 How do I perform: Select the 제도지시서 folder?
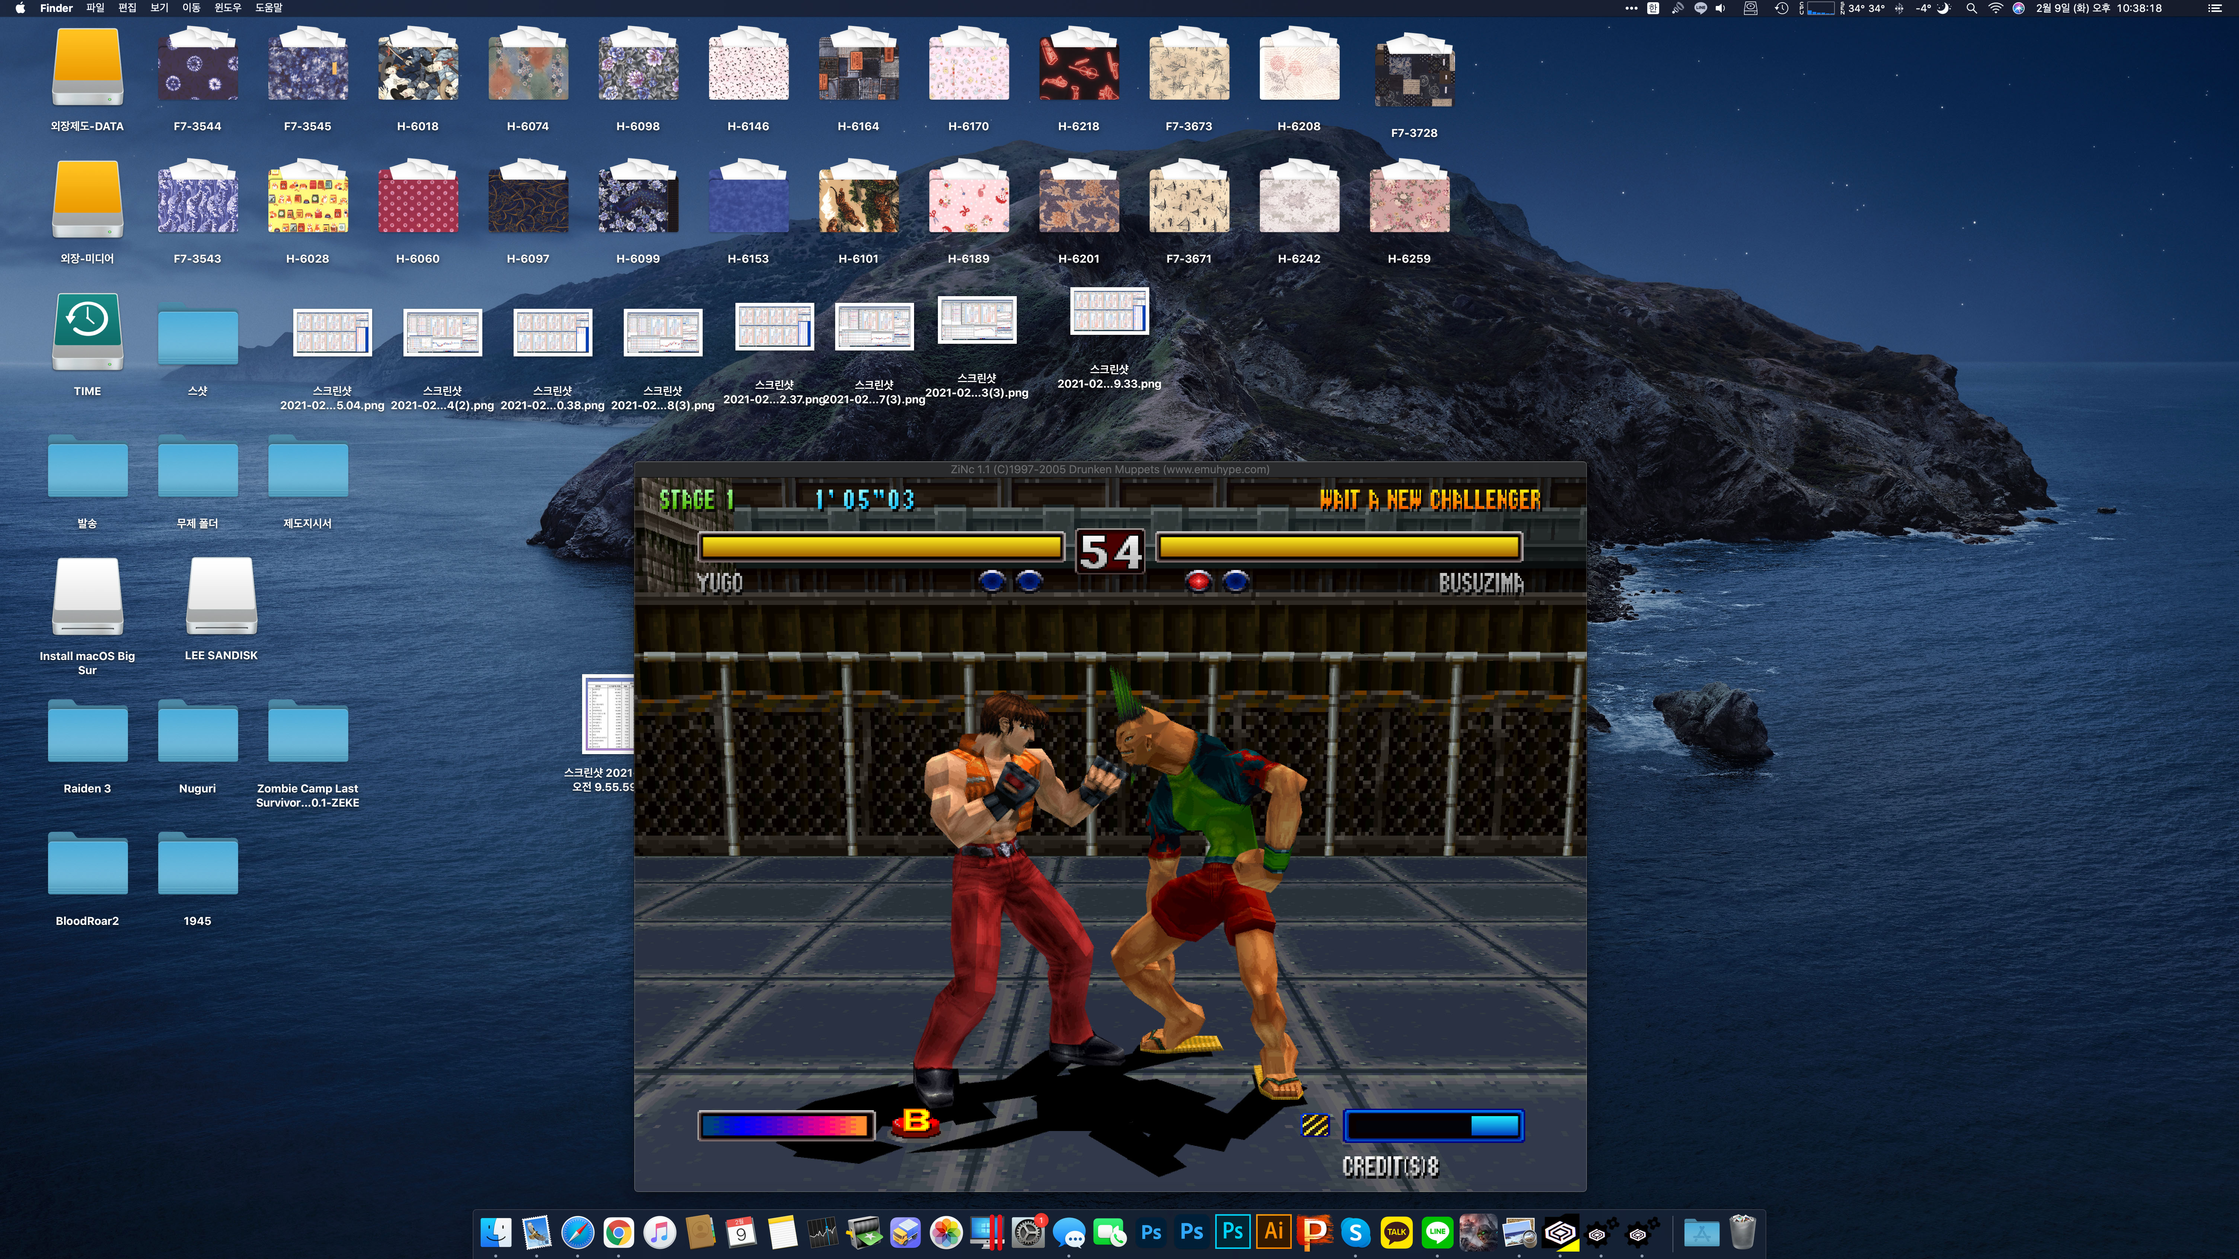coord(308,467)
